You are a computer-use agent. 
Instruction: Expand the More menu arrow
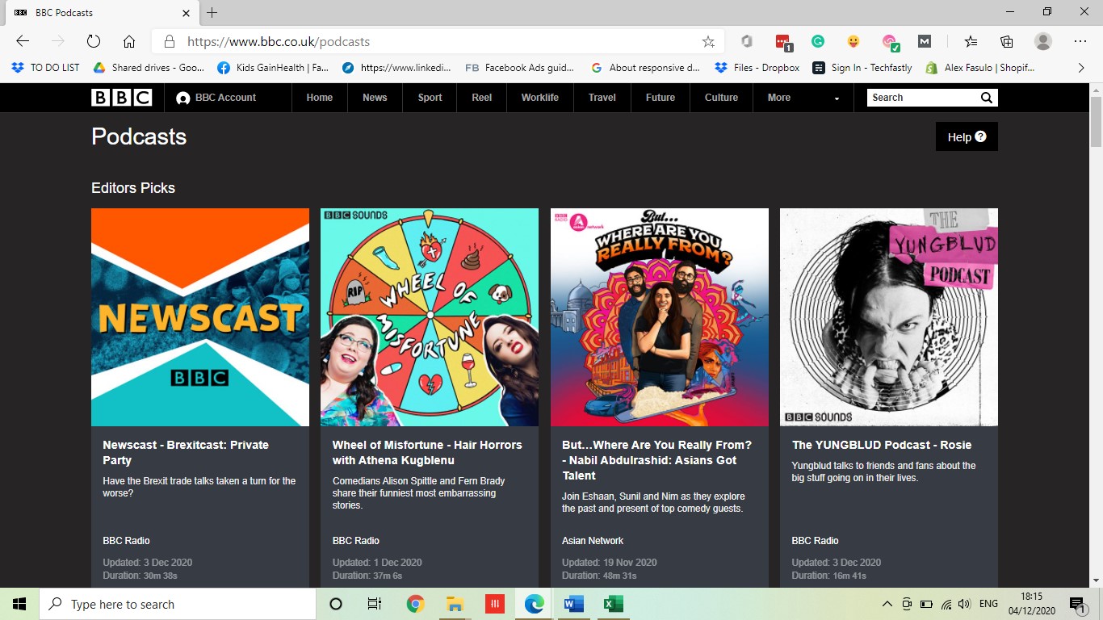click(x=837, y=98)
